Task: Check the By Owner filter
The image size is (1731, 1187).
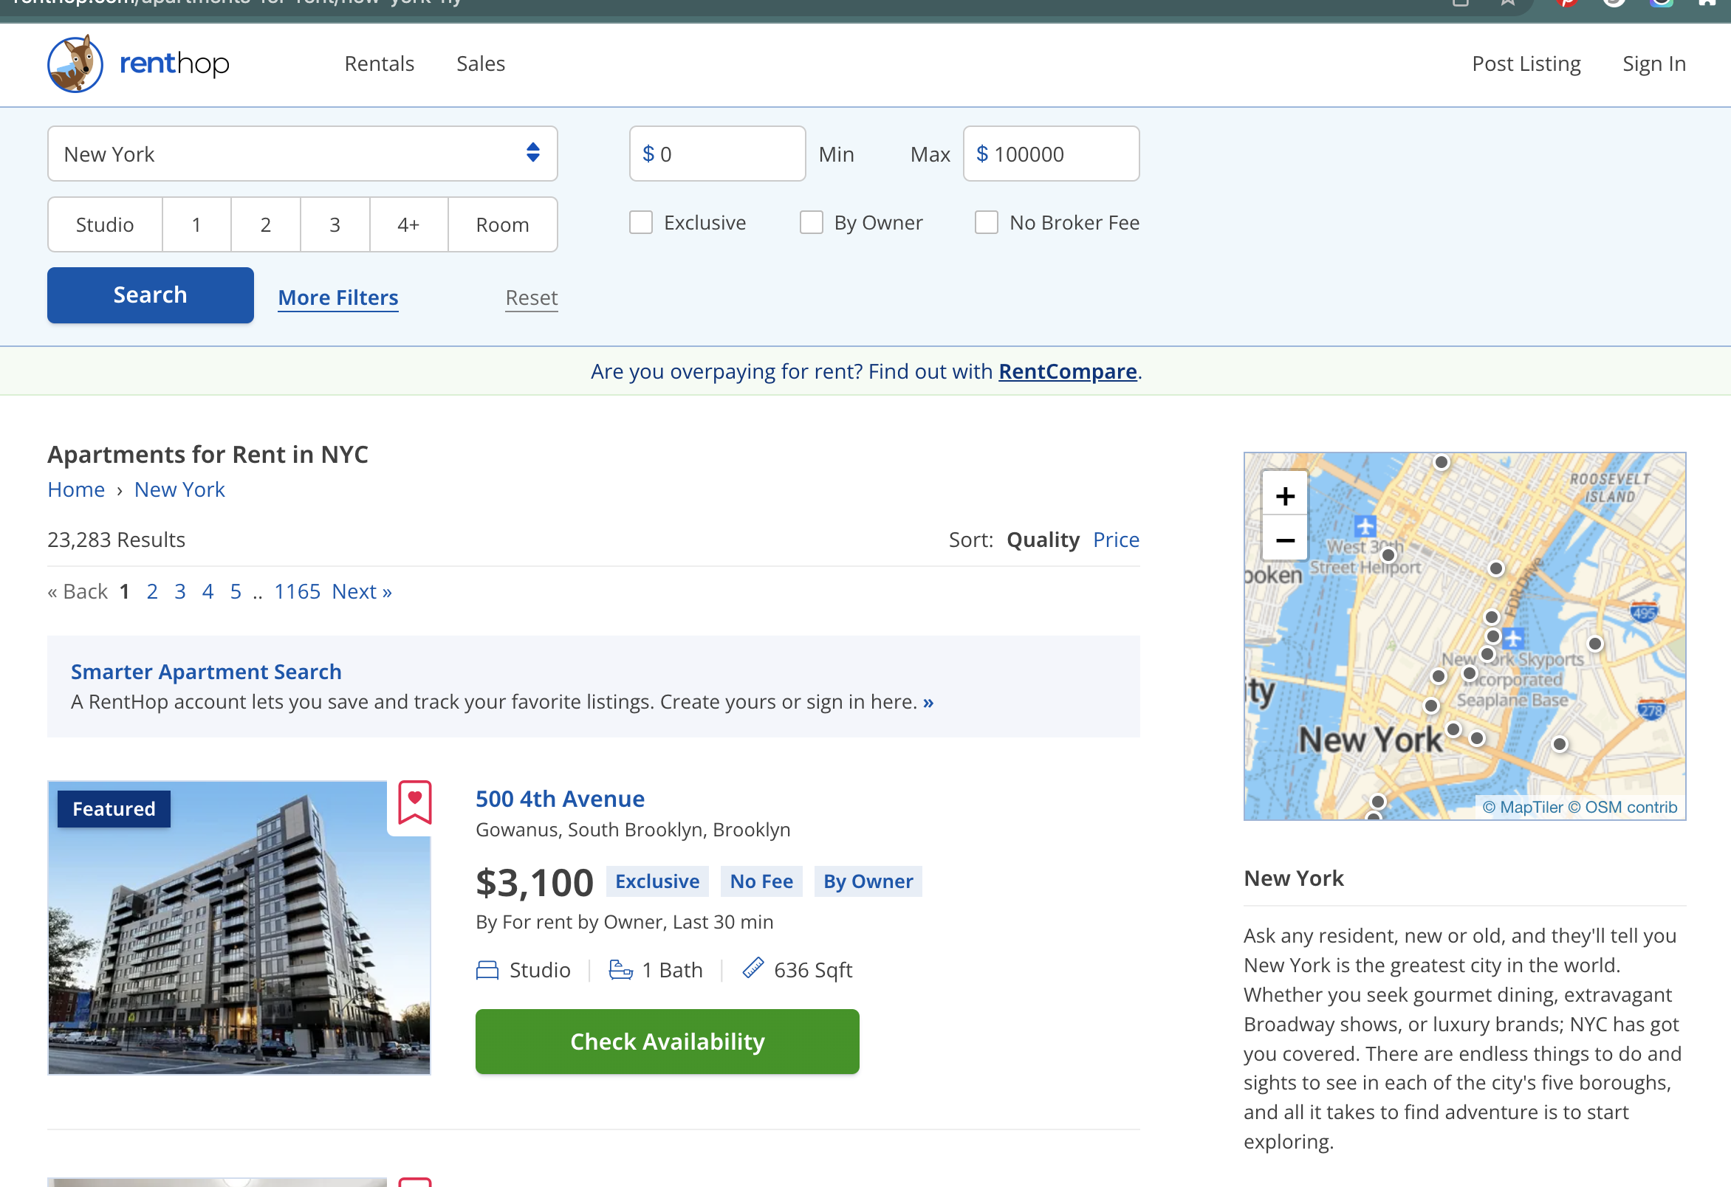Action: [x=811, y=222]
